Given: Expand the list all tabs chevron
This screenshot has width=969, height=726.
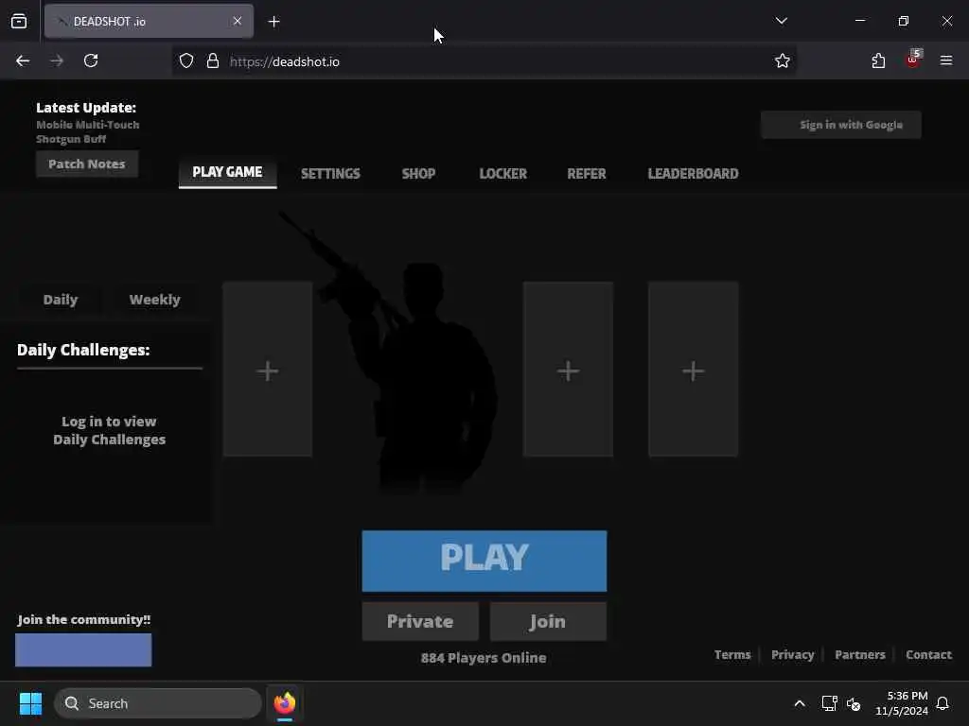Looking at the screenshot, I should point(781,21).
